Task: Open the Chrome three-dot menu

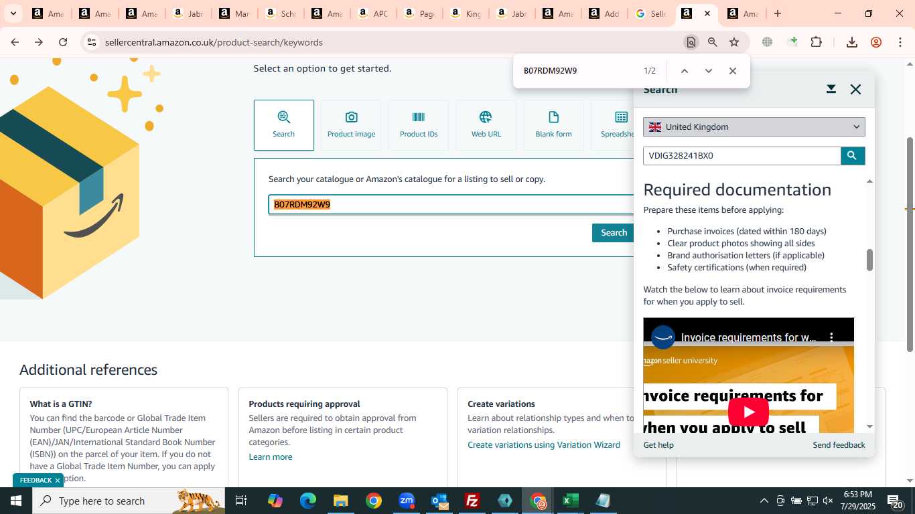Action: (900, 42)
